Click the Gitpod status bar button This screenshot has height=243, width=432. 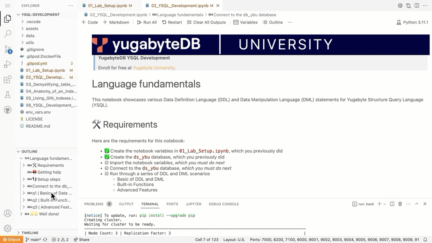click(x=11, y=240)
